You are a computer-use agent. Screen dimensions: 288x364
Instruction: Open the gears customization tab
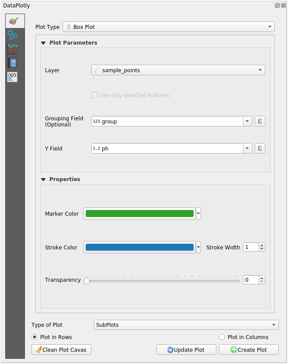point(12,35)
